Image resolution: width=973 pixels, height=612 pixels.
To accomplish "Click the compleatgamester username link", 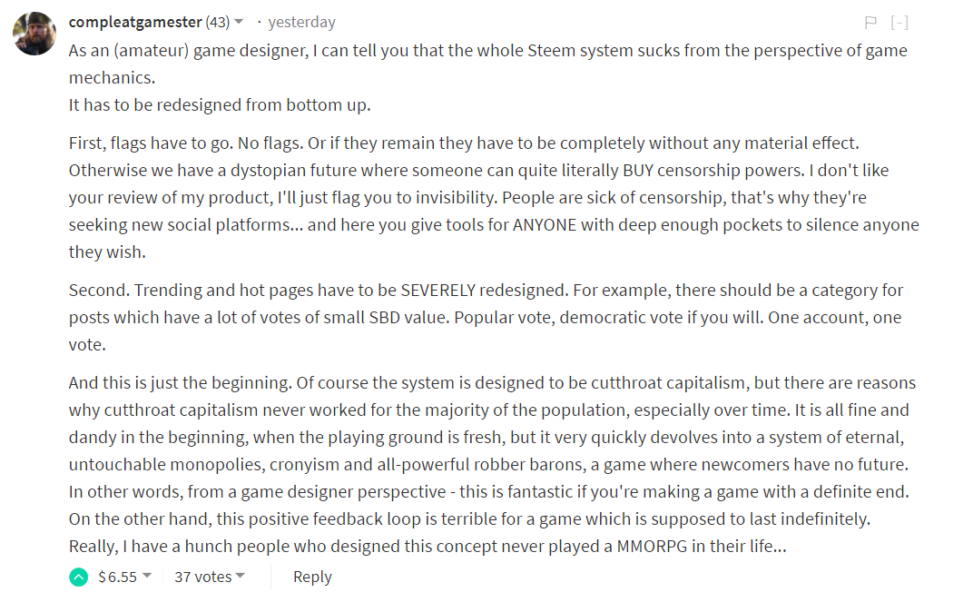I will (x=135, y=22).
